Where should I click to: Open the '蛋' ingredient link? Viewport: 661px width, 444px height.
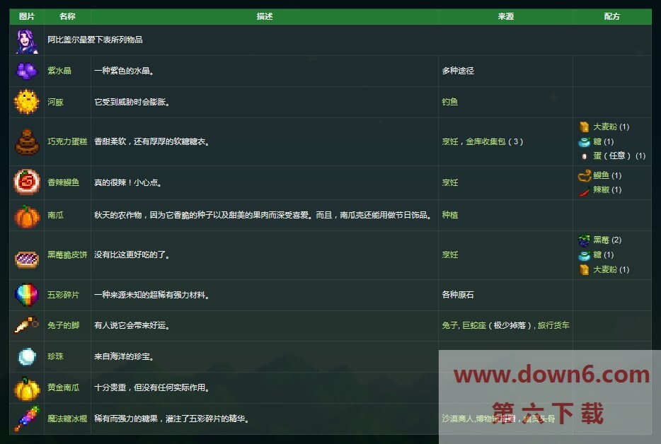[597, 156]
